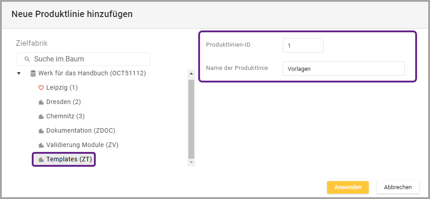Click the factory icon beside Dresden

(x=41, y=102)
